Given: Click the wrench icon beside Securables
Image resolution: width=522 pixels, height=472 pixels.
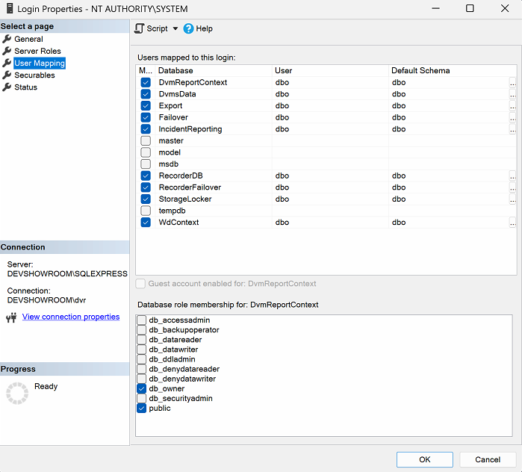Looking at the screenshot, I should point(7,75).
